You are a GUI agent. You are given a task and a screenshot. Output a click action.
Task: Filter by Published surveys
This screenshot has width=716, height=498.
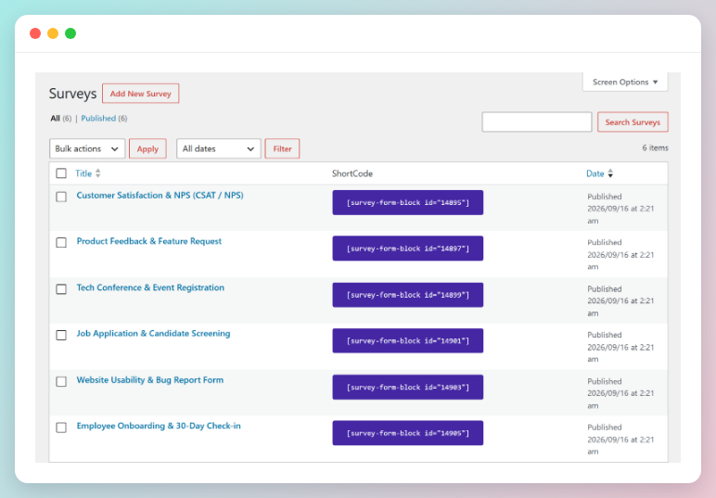[x=98, y=118]
